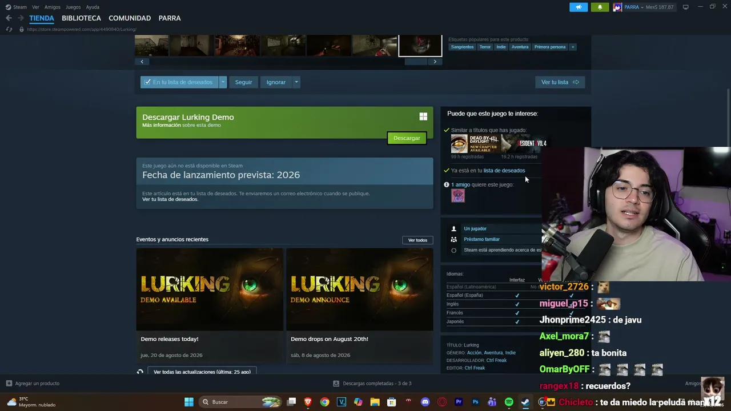Screen dimensions: 731x411
Task: Open the Un jugador feature link
Action: point(475,228)
